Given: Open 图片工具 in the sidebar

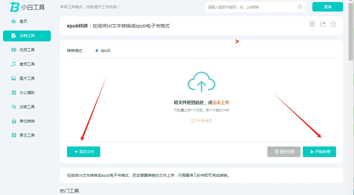Looking at the screenshot, I should (x=27, y=78).
